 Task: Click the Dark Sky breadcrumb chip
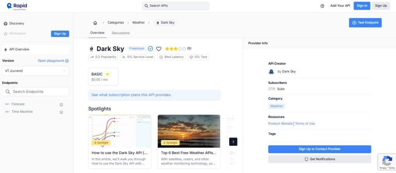point(165,23)
